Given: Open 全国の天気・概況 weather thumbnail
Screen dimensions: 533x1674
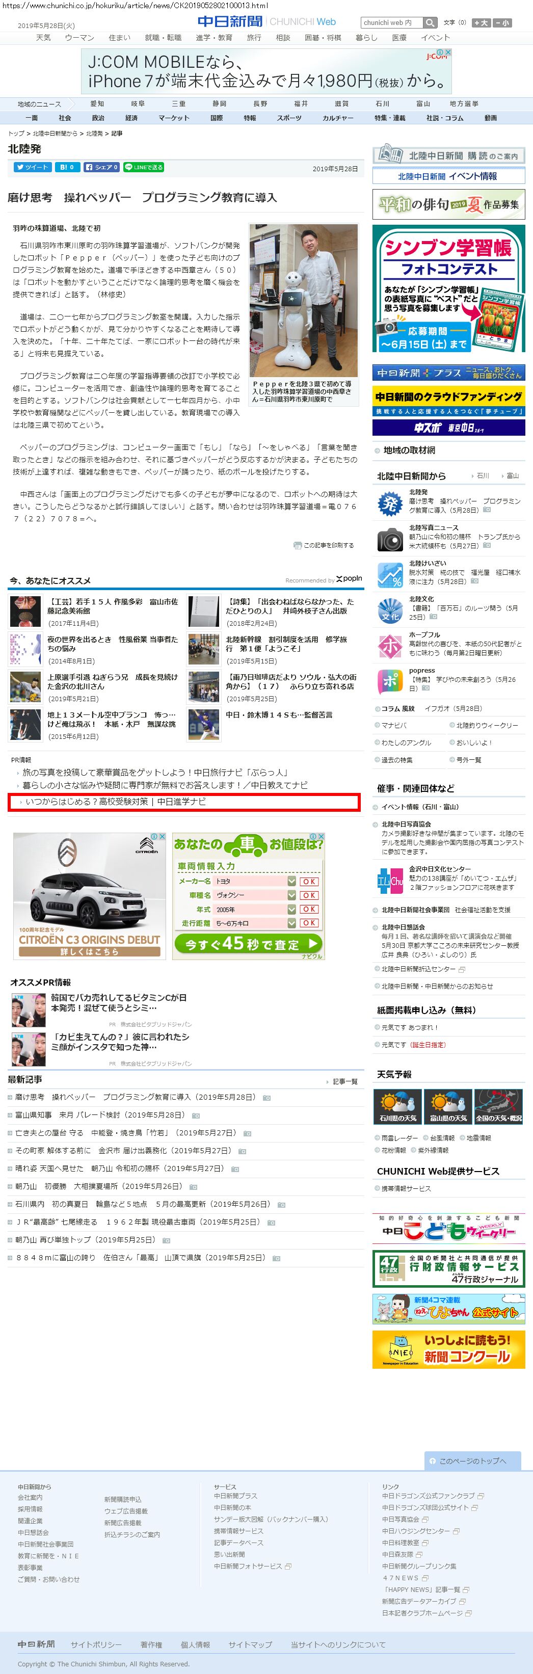Looking at the screenshot, I should (498, 1107).
